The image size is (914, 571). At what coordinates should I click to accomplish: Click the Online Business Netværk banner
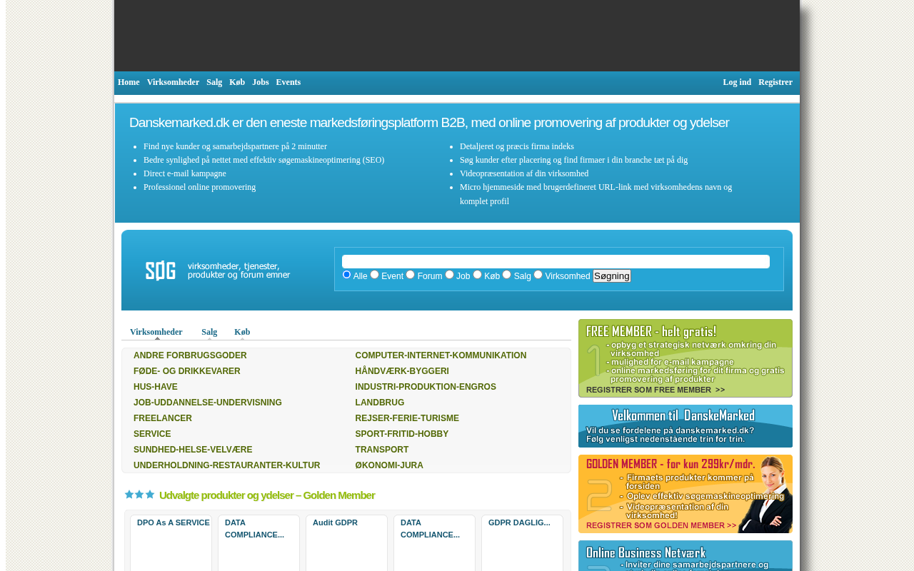point(685,556)
